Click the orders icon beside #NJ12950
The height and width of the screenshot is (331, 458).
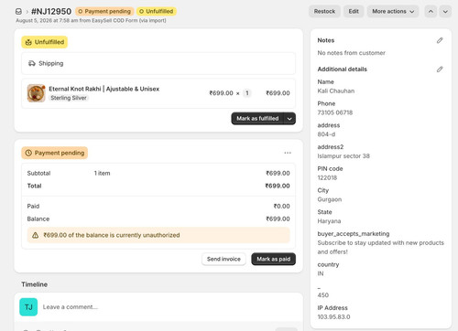(x=18, y=12)
